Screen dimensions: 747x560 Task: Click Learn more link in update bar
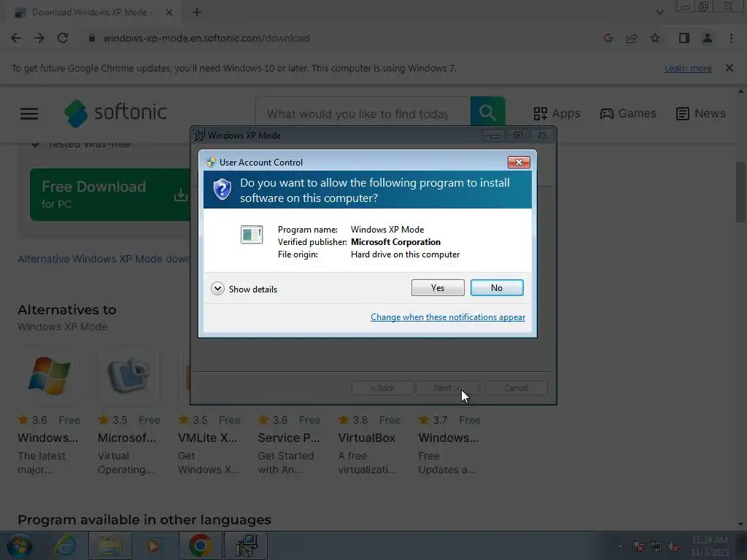[x=688, y=68]
